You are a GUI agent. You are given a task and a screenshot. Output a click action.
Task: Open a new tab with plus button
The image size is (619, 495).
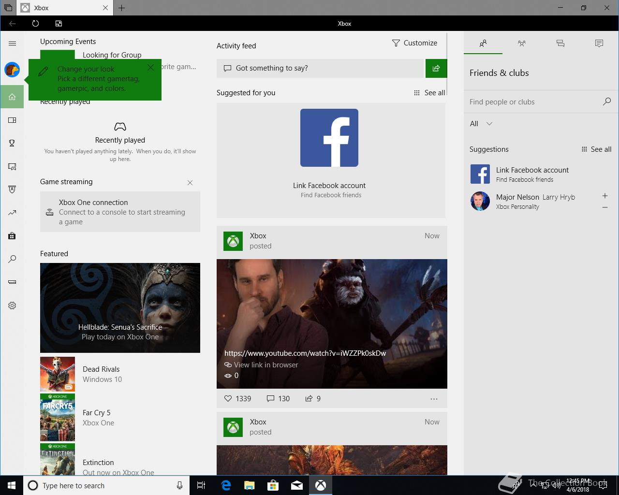coord(121,8)
